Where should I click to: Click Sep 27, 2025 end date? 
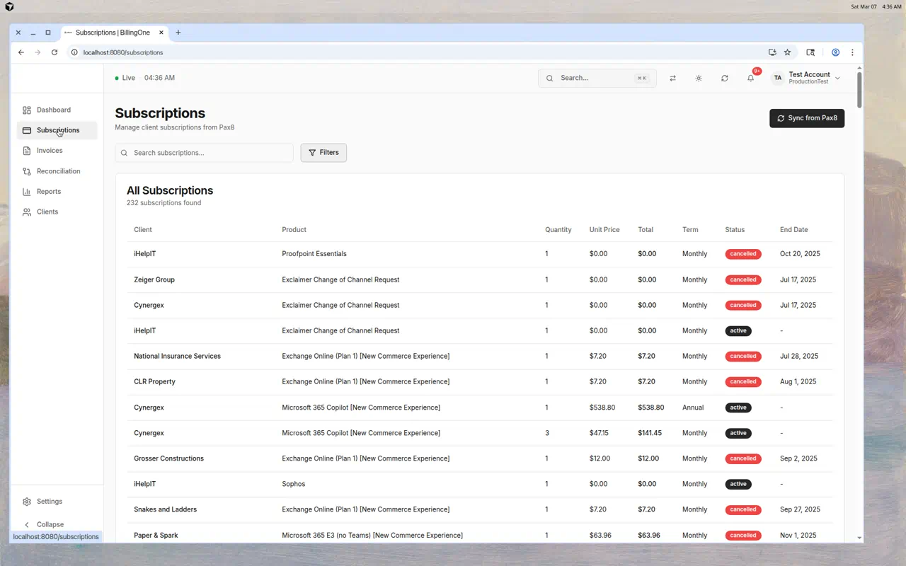[800, 509]
